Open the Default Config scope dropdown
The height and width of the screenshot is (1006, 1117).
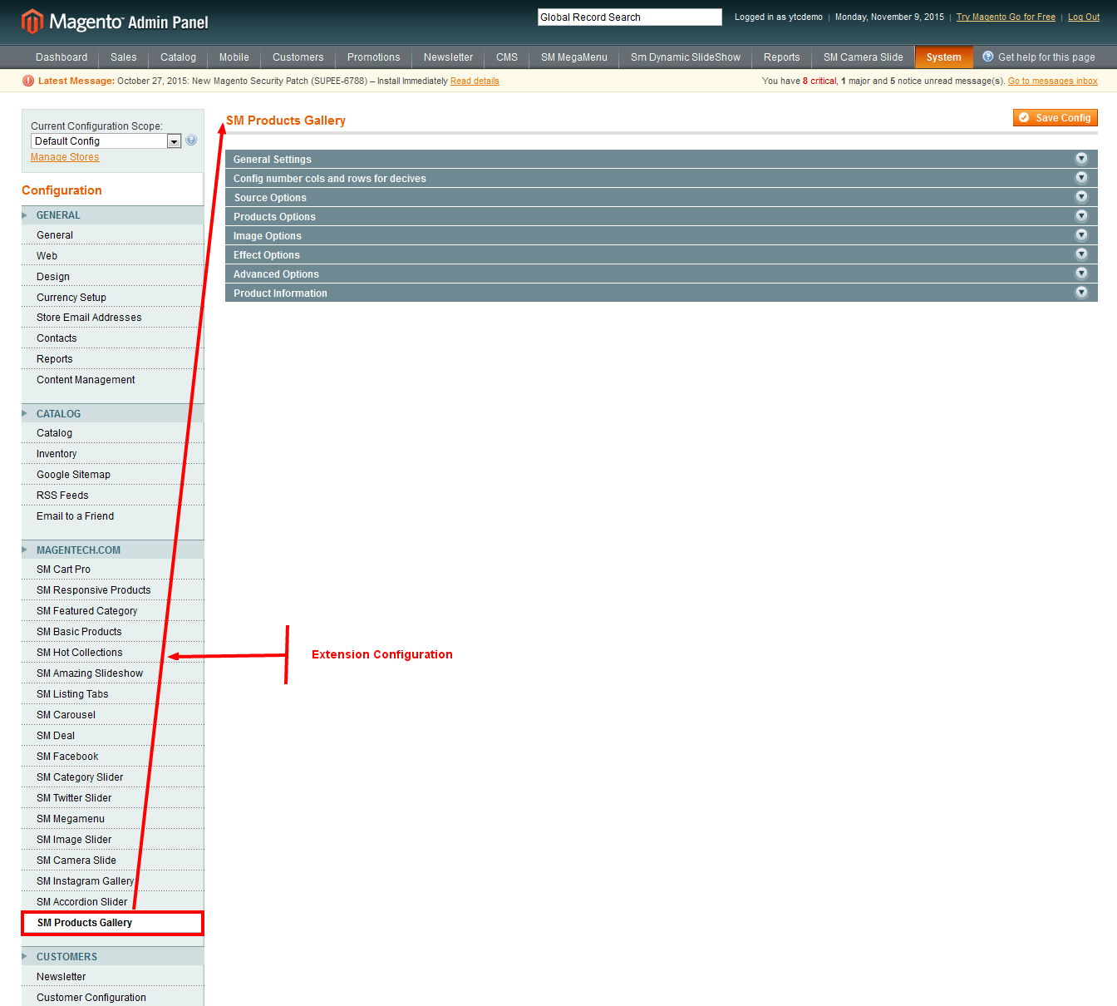[106, 141]
